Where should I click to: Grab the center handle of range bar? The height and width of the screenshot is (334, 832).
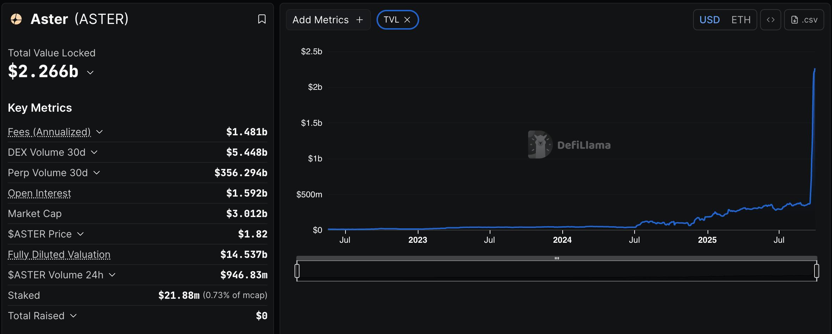click(557, 258)
